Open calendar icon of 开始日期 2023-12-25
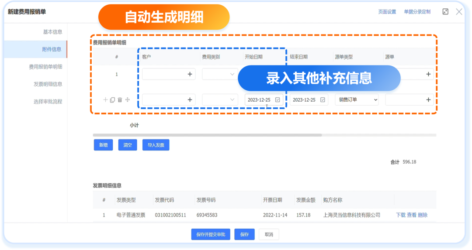This screenshot has width=472, height=250. [x=278, y=100]
